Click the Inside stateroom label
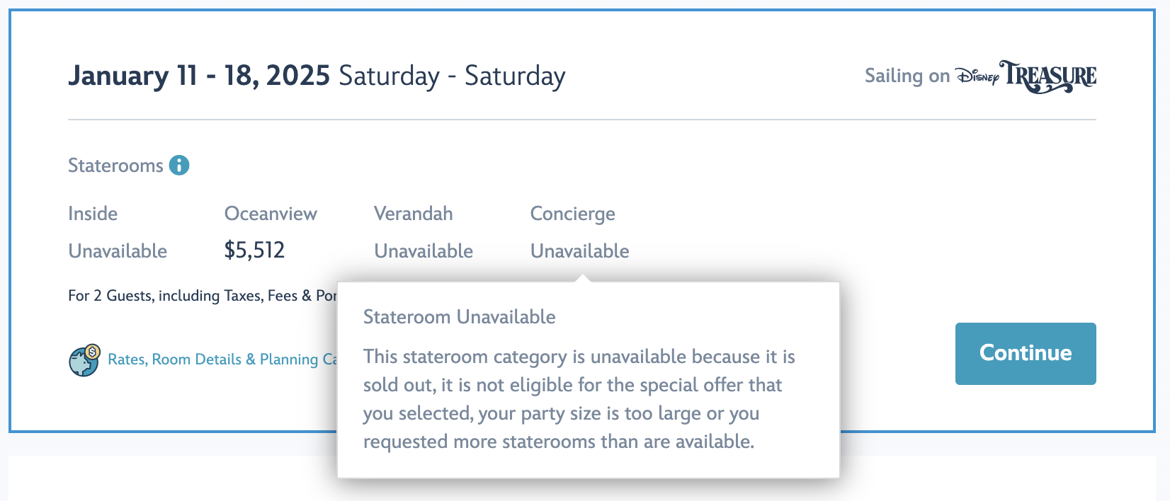This screenshot has height=501, width=1170. 93,214
